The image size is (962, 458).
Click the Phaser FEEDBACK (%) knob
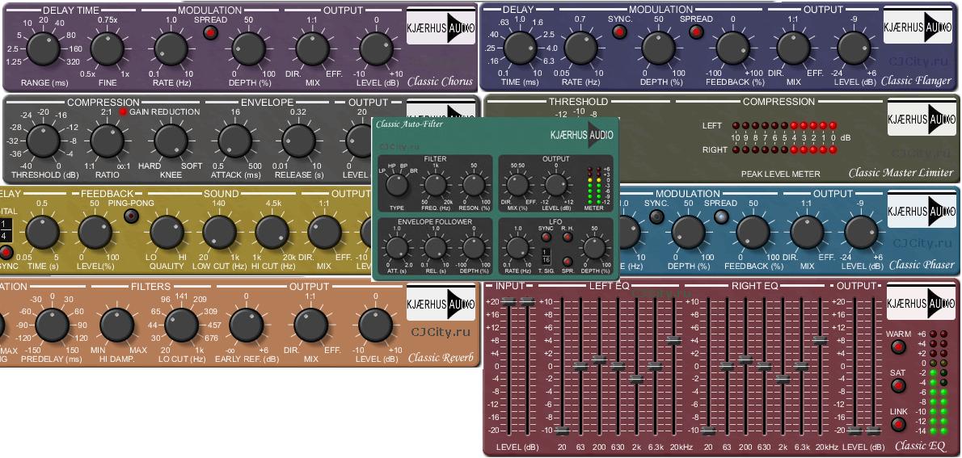(753, 233)
